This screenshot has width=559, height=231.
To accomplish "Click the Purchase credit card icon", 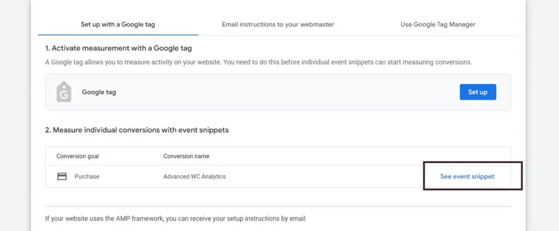I will pos(62,176).
